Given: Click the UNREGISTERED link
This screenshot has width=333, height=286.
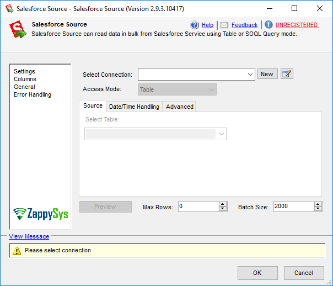Looking at the screenshot, I should point(297,25).
